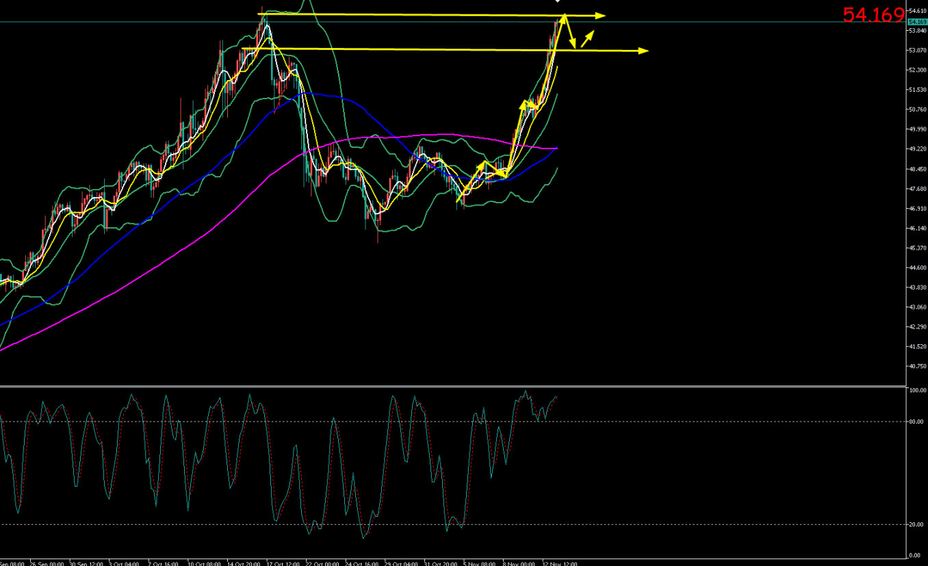Click the 20.00 stochastic level label
This screenshot has width=928, height=566.
pos(916,524)
